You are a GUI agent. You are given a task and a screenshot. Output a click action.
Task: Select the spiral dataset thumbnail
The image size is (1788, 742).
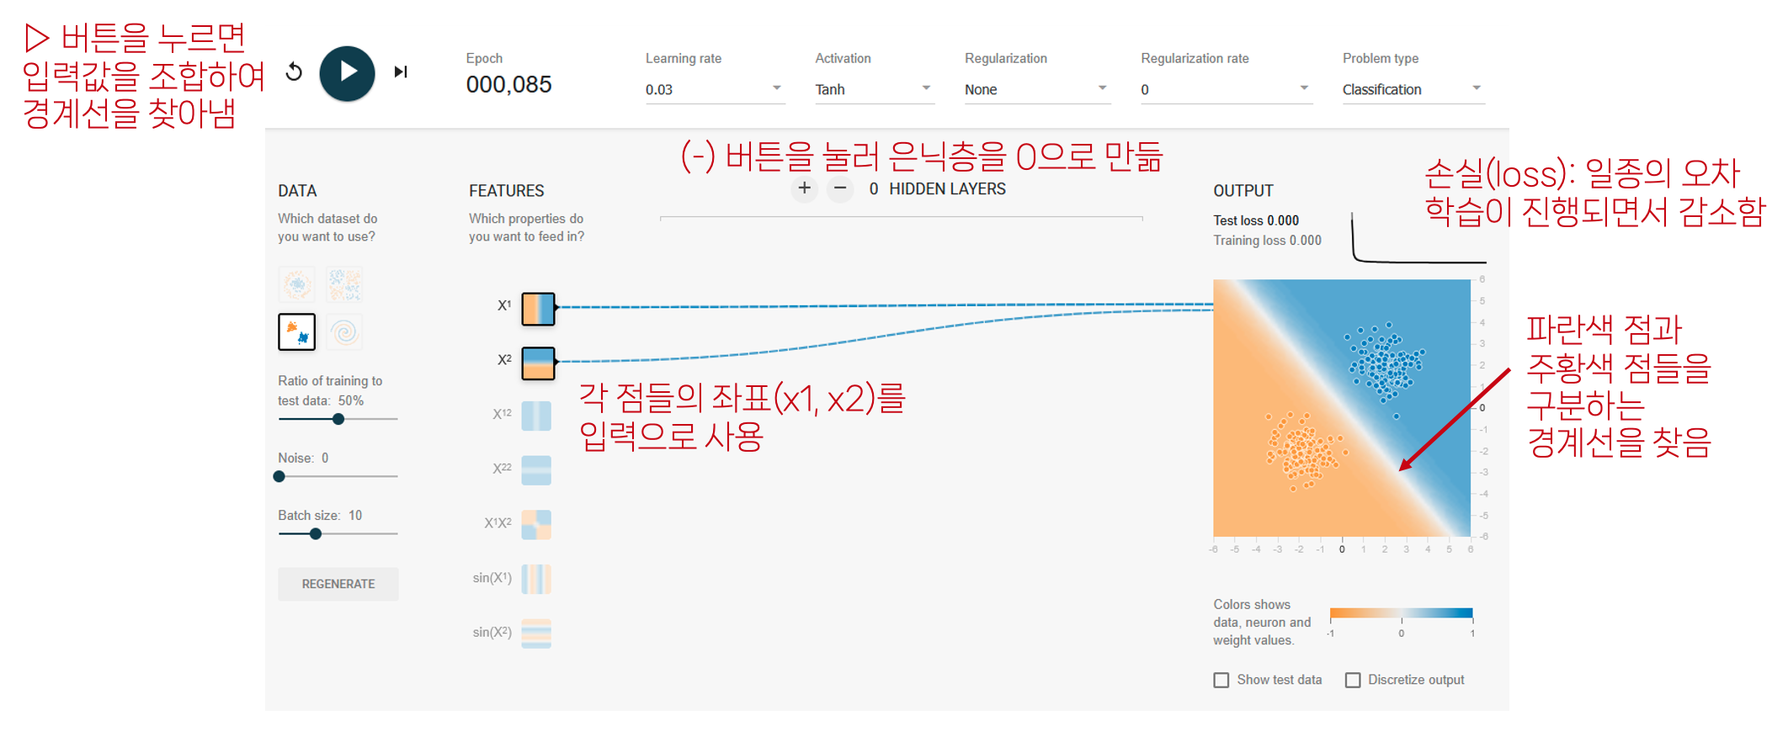pyautogui.click(x=344, y=332)
